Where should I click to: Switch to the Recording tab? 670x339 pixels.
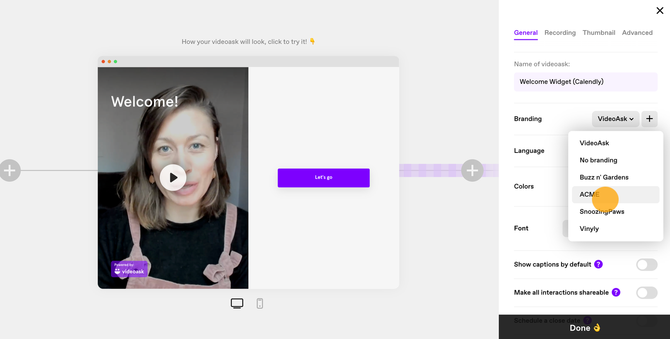pos(560,33)
